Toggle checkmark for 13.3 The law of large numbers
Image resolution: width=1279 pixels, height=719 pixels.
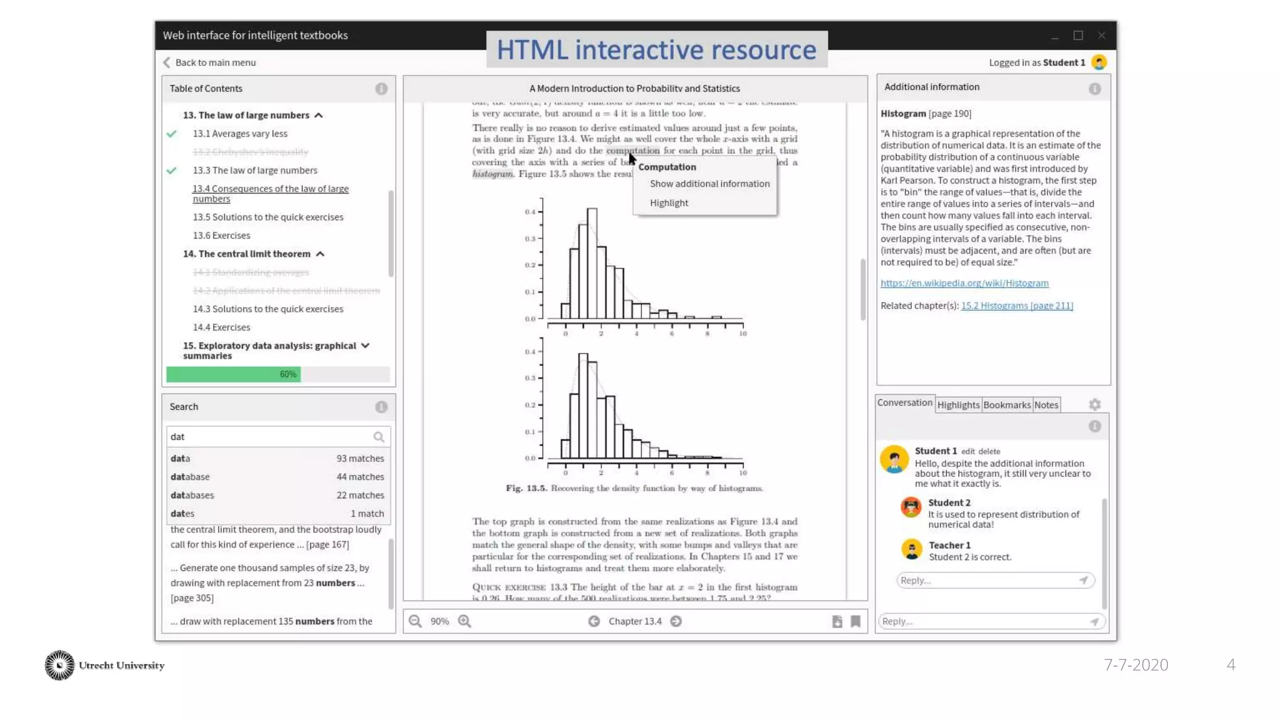pyautogui.click(x=172, y=170)
